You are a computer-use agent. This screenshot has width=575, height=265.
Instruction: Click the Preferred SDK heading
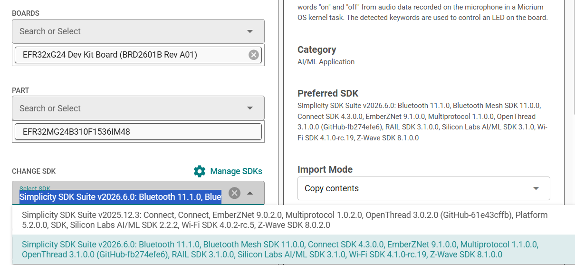[328, 93]
